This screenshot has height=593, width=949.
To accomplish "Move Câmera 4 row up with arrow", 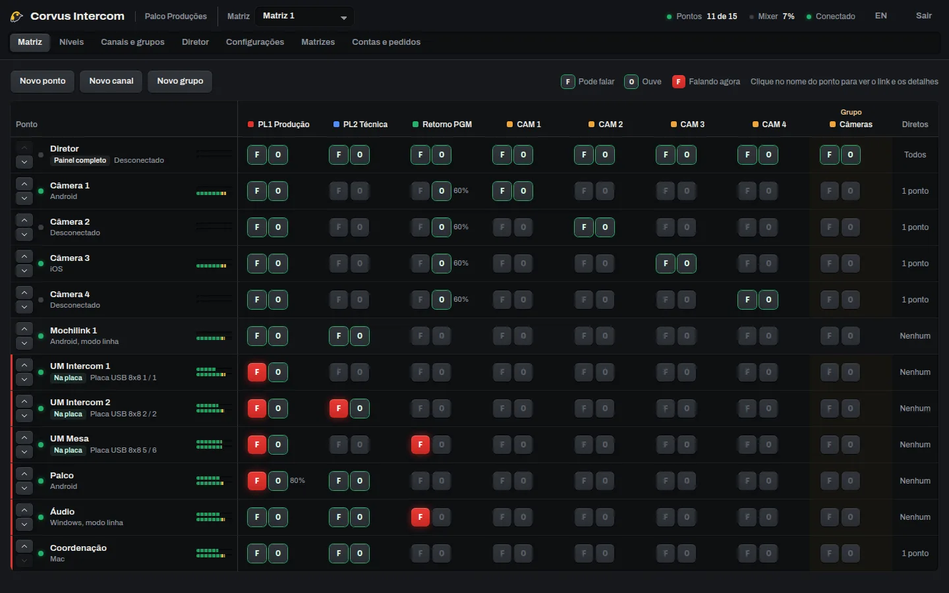I will [24, 293].
